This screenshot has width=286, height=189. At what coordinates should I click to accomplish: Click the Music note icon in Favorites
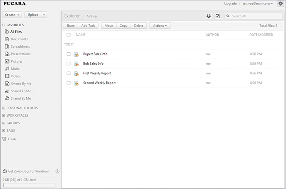point(7,69)
